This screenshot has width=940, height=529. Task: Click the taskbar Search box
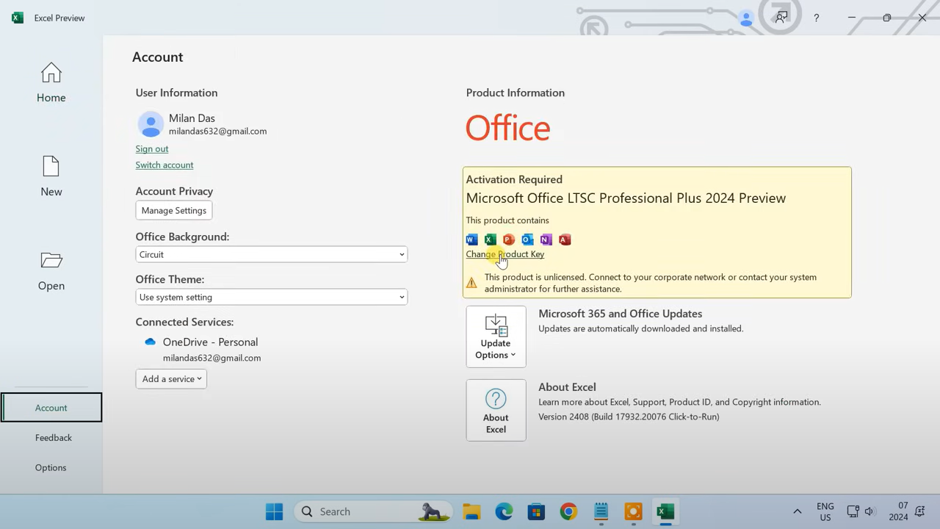[372, 511]
